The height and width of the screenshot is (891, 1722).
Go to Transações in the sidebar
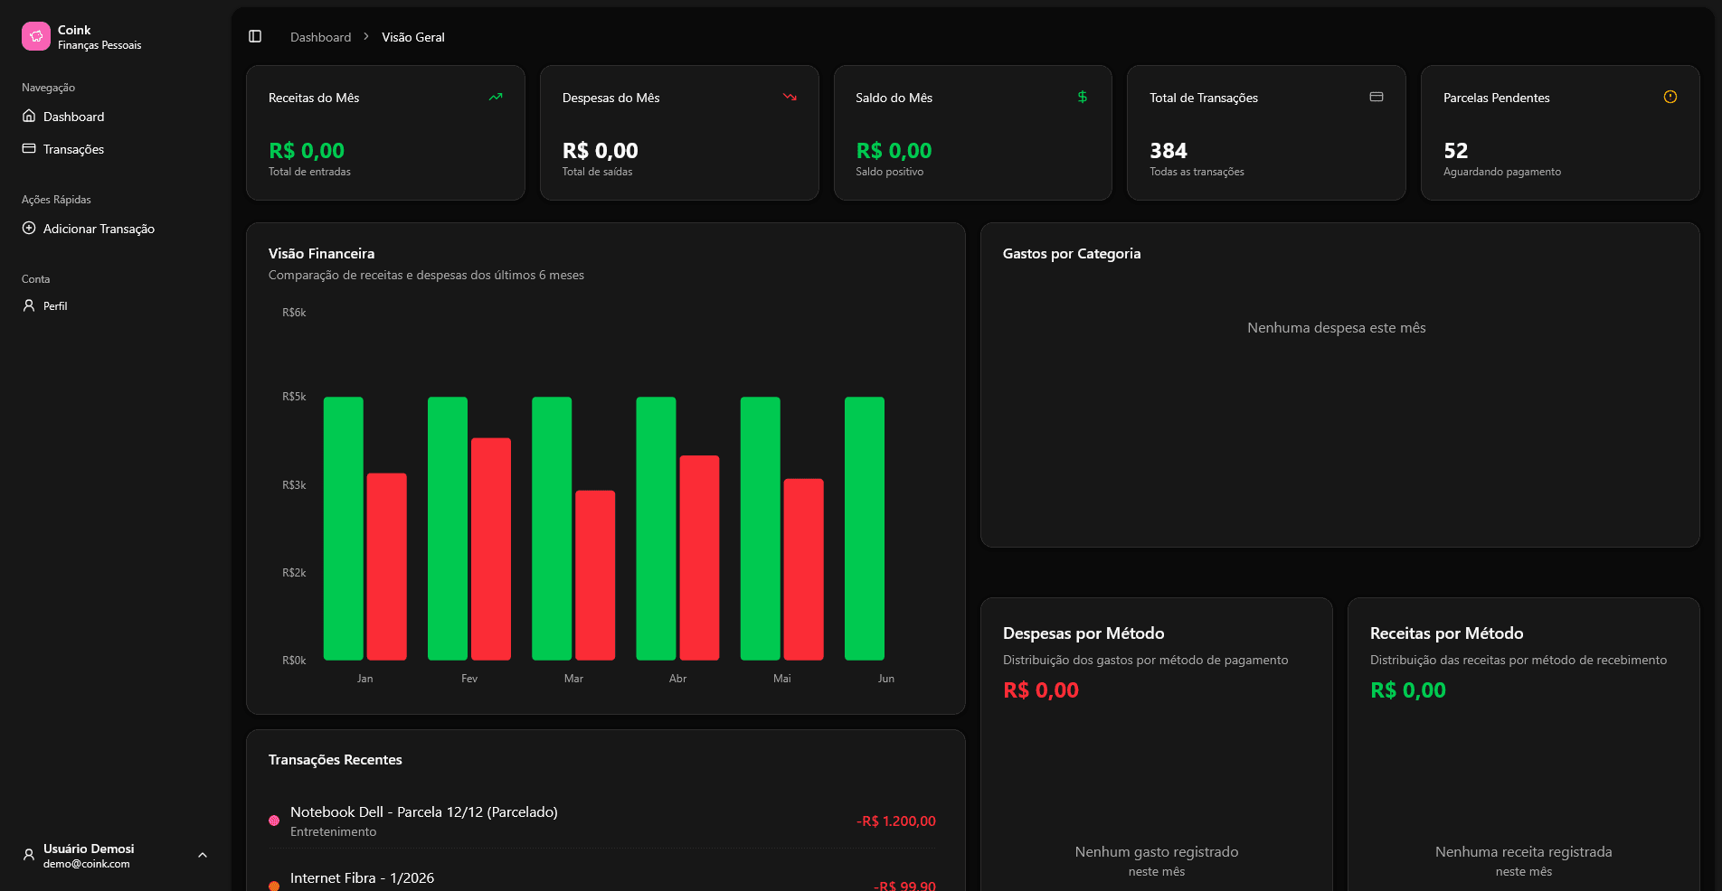coord(73,149)
